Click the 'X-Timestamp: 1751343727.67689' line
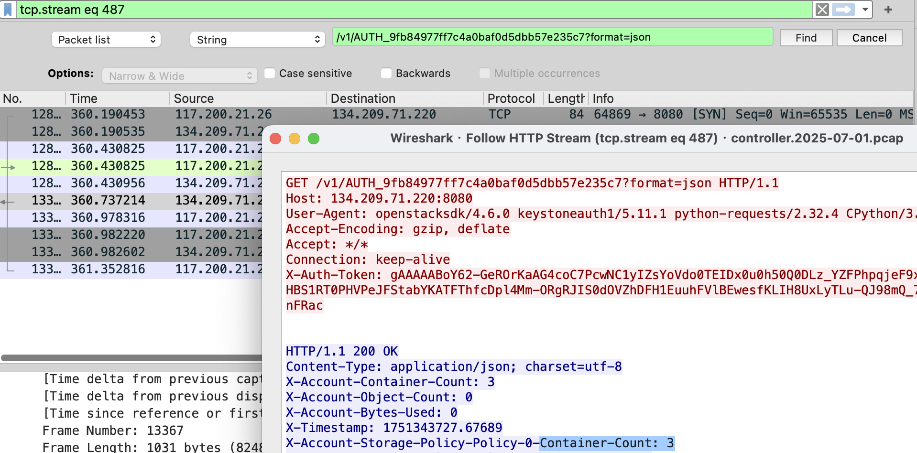This screenshot has width=917, height=453. click(x=394, y=428)
